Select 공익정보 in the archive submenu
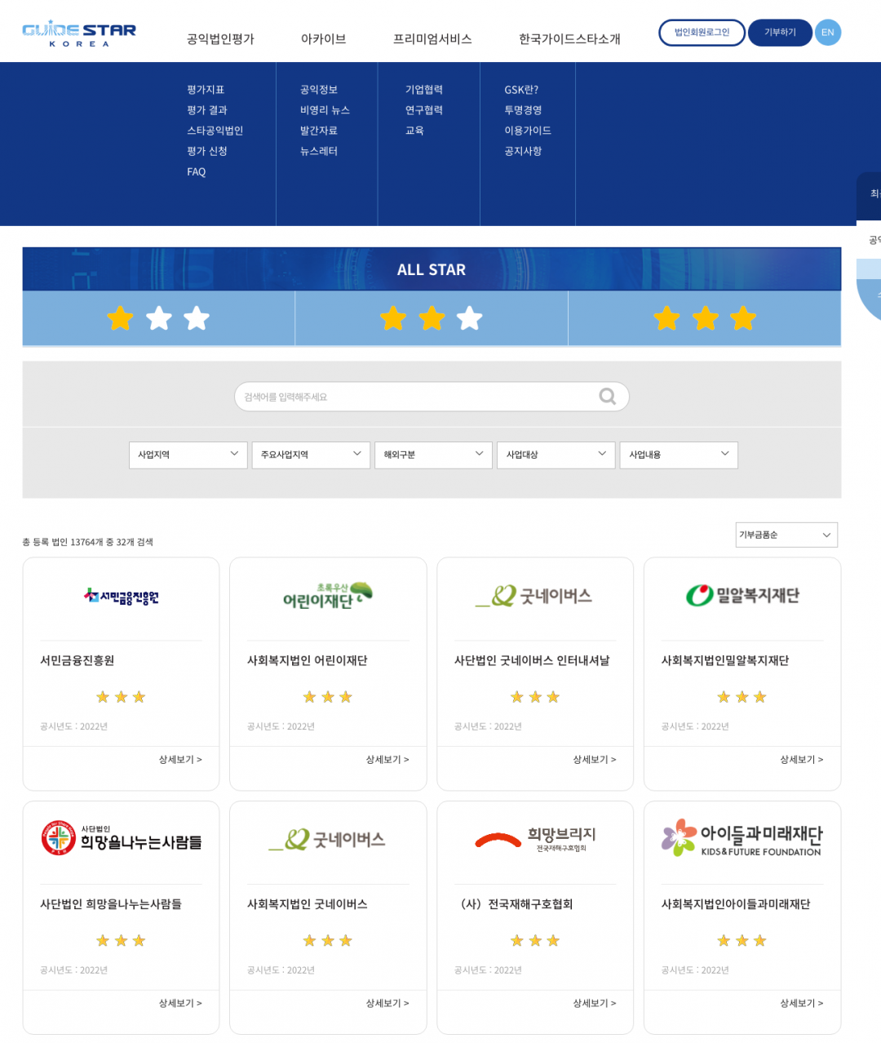Screen dimensions: 881x1043 tap(319, 90)
